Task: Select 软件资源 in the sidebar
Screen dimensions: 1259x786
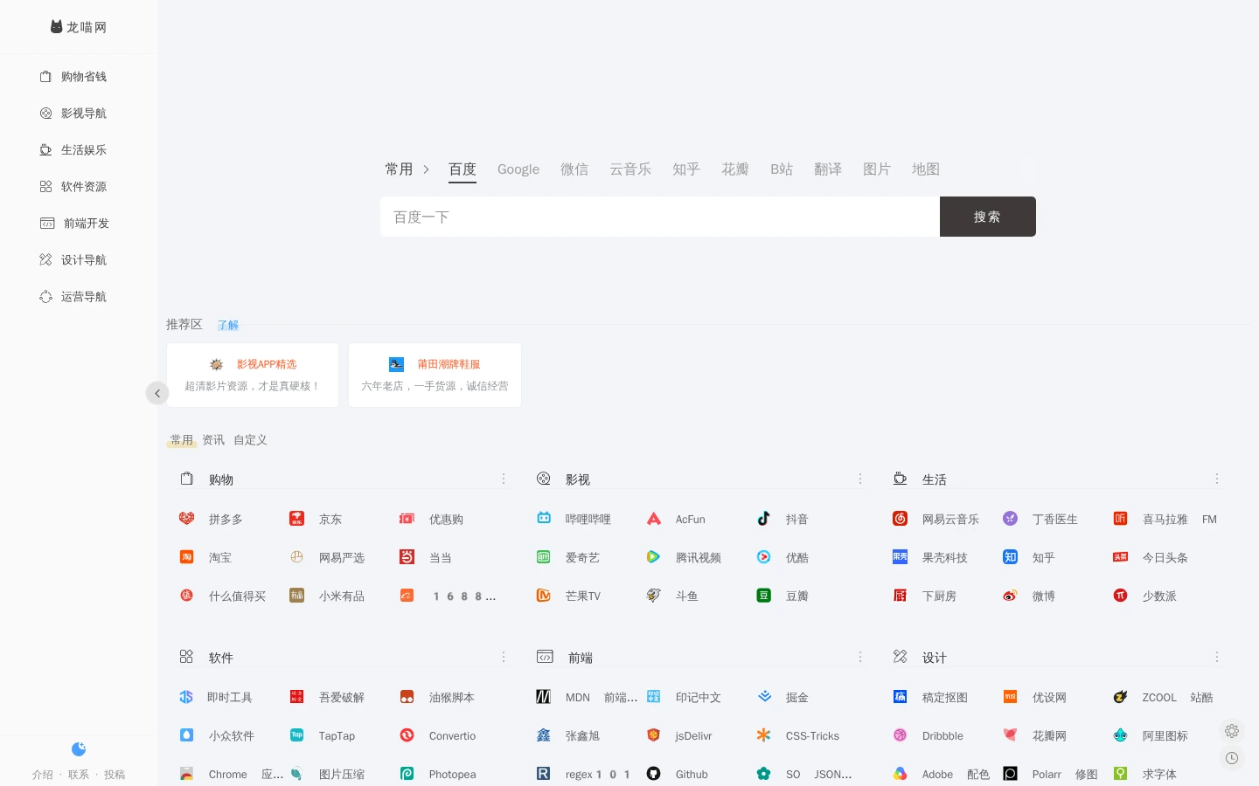Action: pos(73,187)
